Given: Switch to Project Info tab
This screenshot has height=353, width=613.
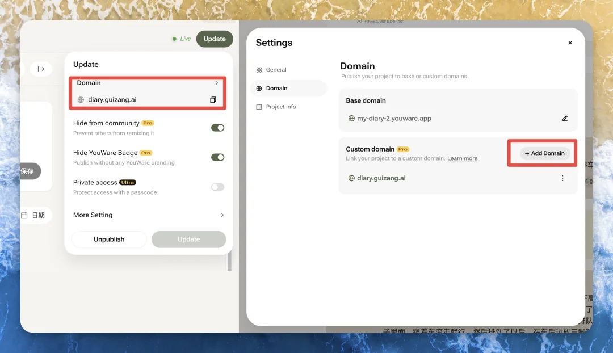Looking at the screenshot, I should (282, 107).
